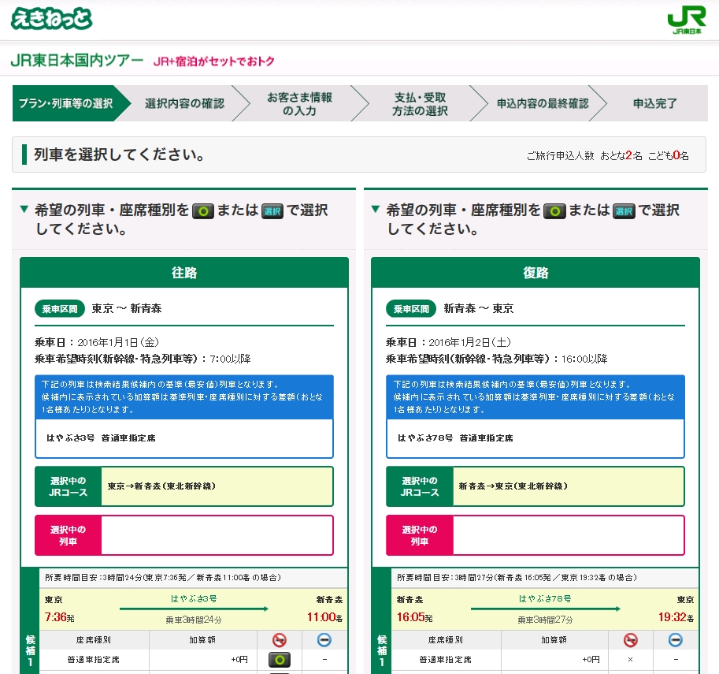The height and width of the screenshot is (674, 719).
Task: Go to the 申込完了 step
Action: (x=655, y=103)
